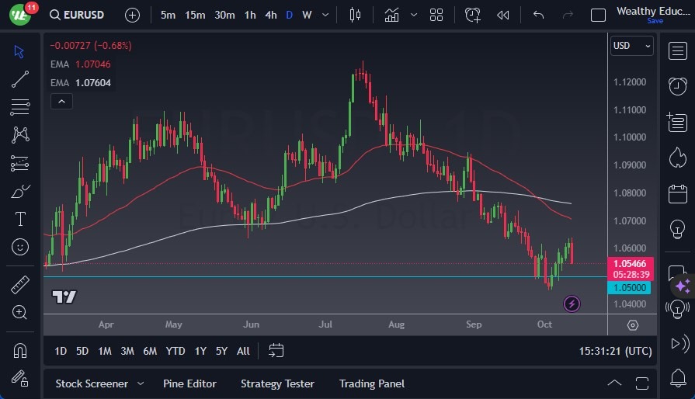Open the notifications bell icon
Viewport: 695px width, 399px height.
coord(677,378)
